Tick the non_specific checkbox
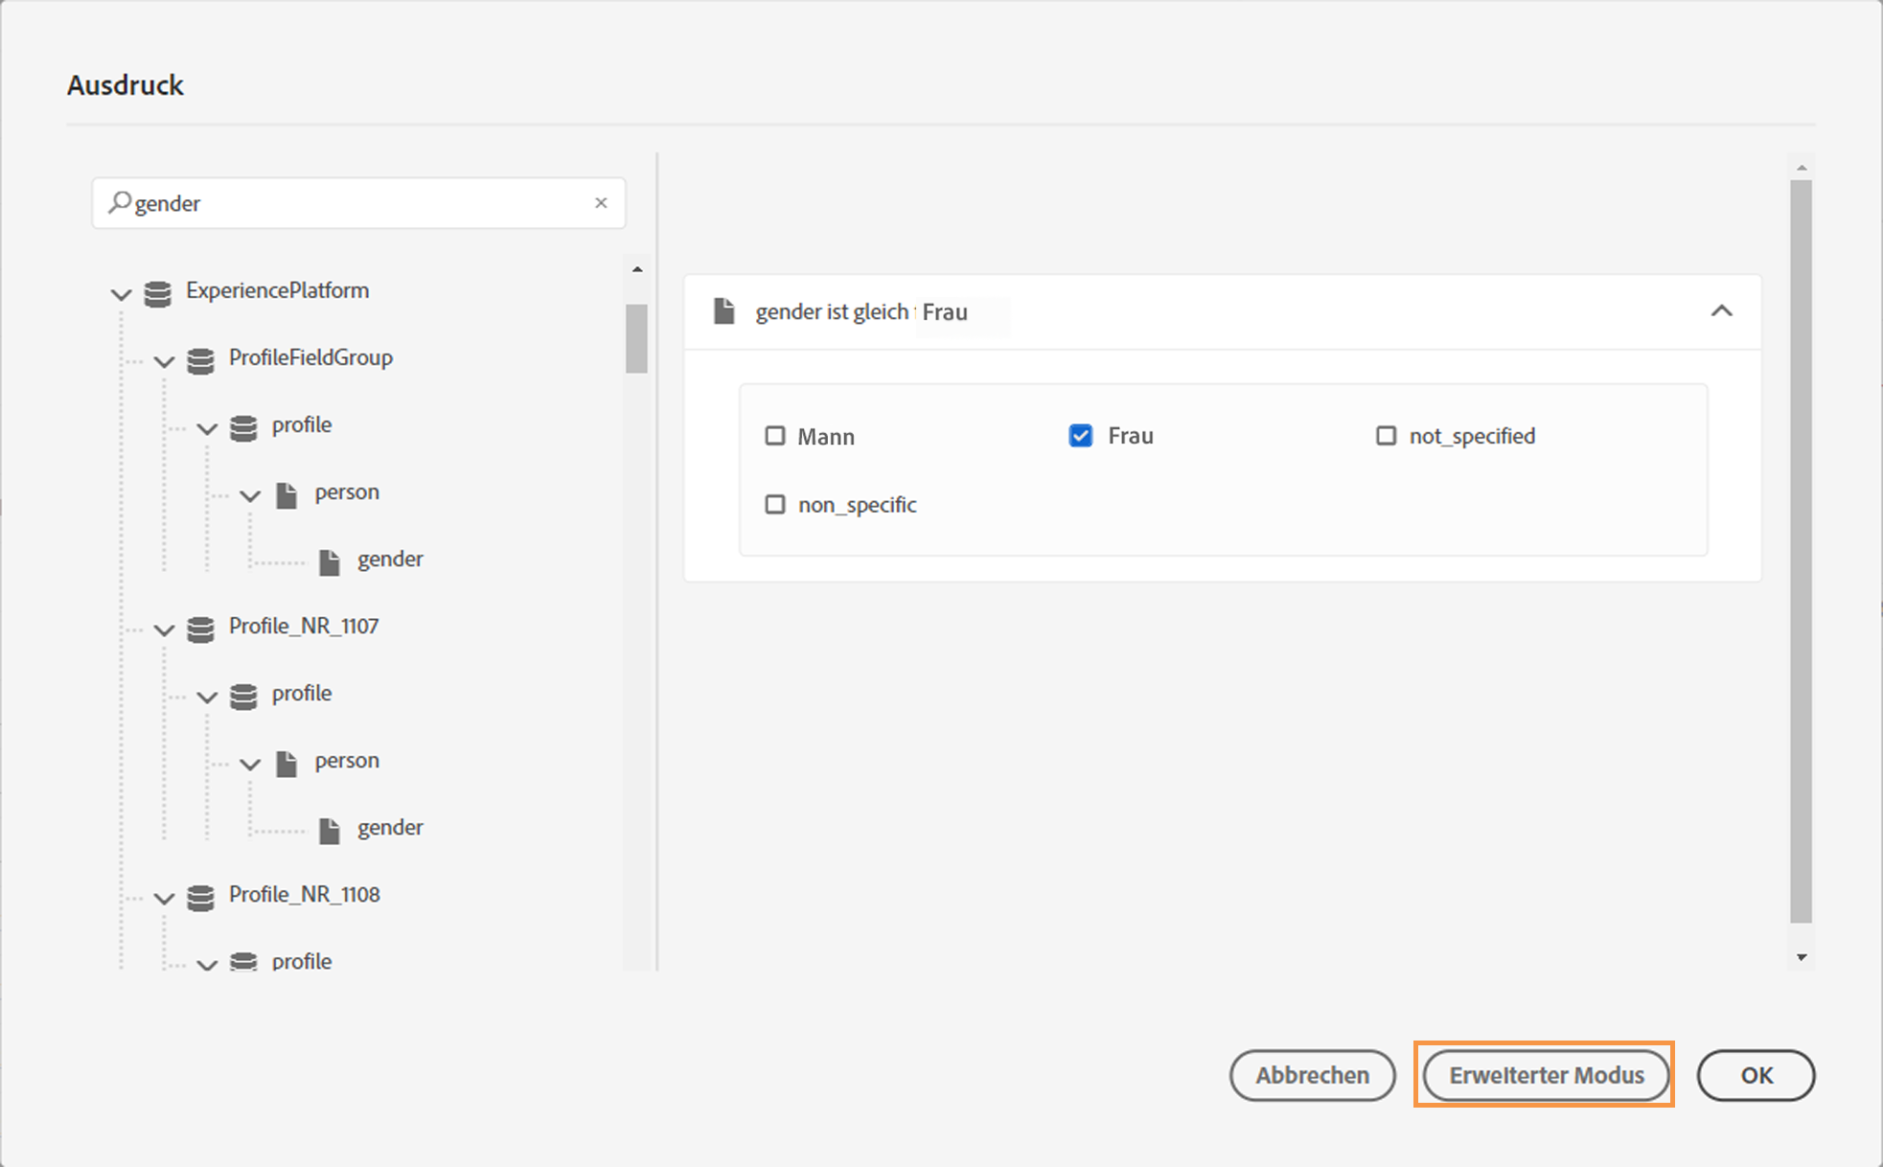The width and height of the screenshot is (1883, 1167). pos(775,505)
